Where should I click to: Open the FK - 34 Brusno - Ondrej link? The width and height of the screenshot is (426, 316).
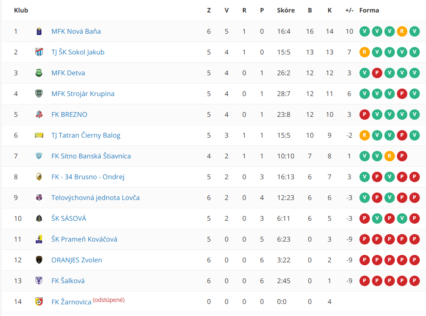pos(88,177)
